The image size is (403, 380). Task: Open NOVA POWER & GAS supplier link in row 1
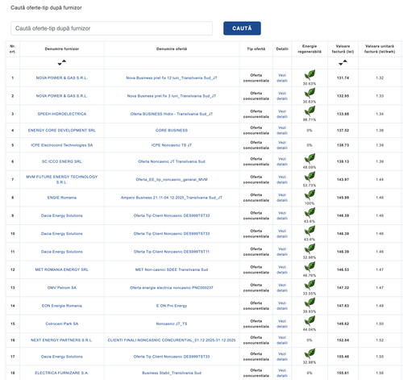coord(62,77)
